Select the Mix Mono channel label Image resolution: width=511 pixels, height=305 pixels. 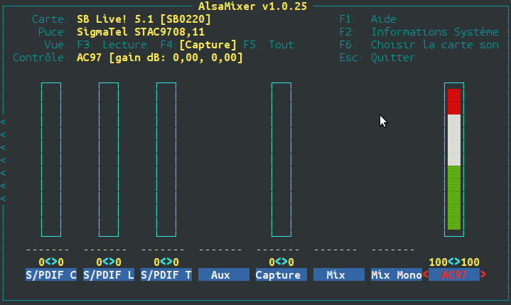click(397, 274)
